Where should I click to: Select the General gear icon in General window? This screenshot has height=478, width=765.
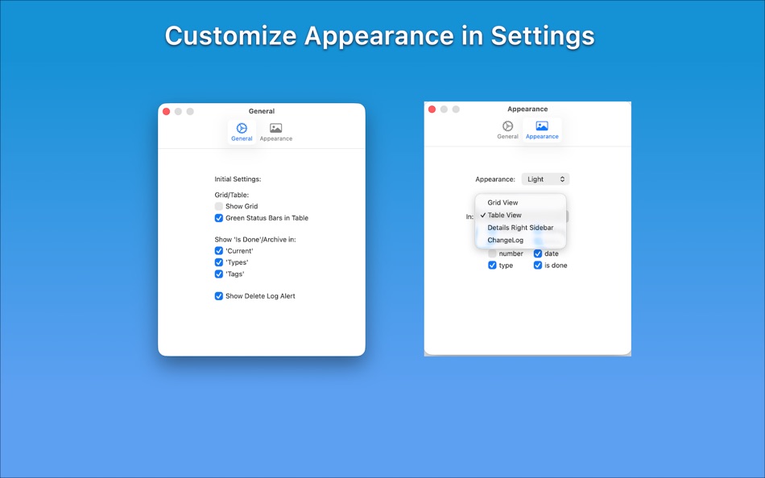[x=242, y=127]
